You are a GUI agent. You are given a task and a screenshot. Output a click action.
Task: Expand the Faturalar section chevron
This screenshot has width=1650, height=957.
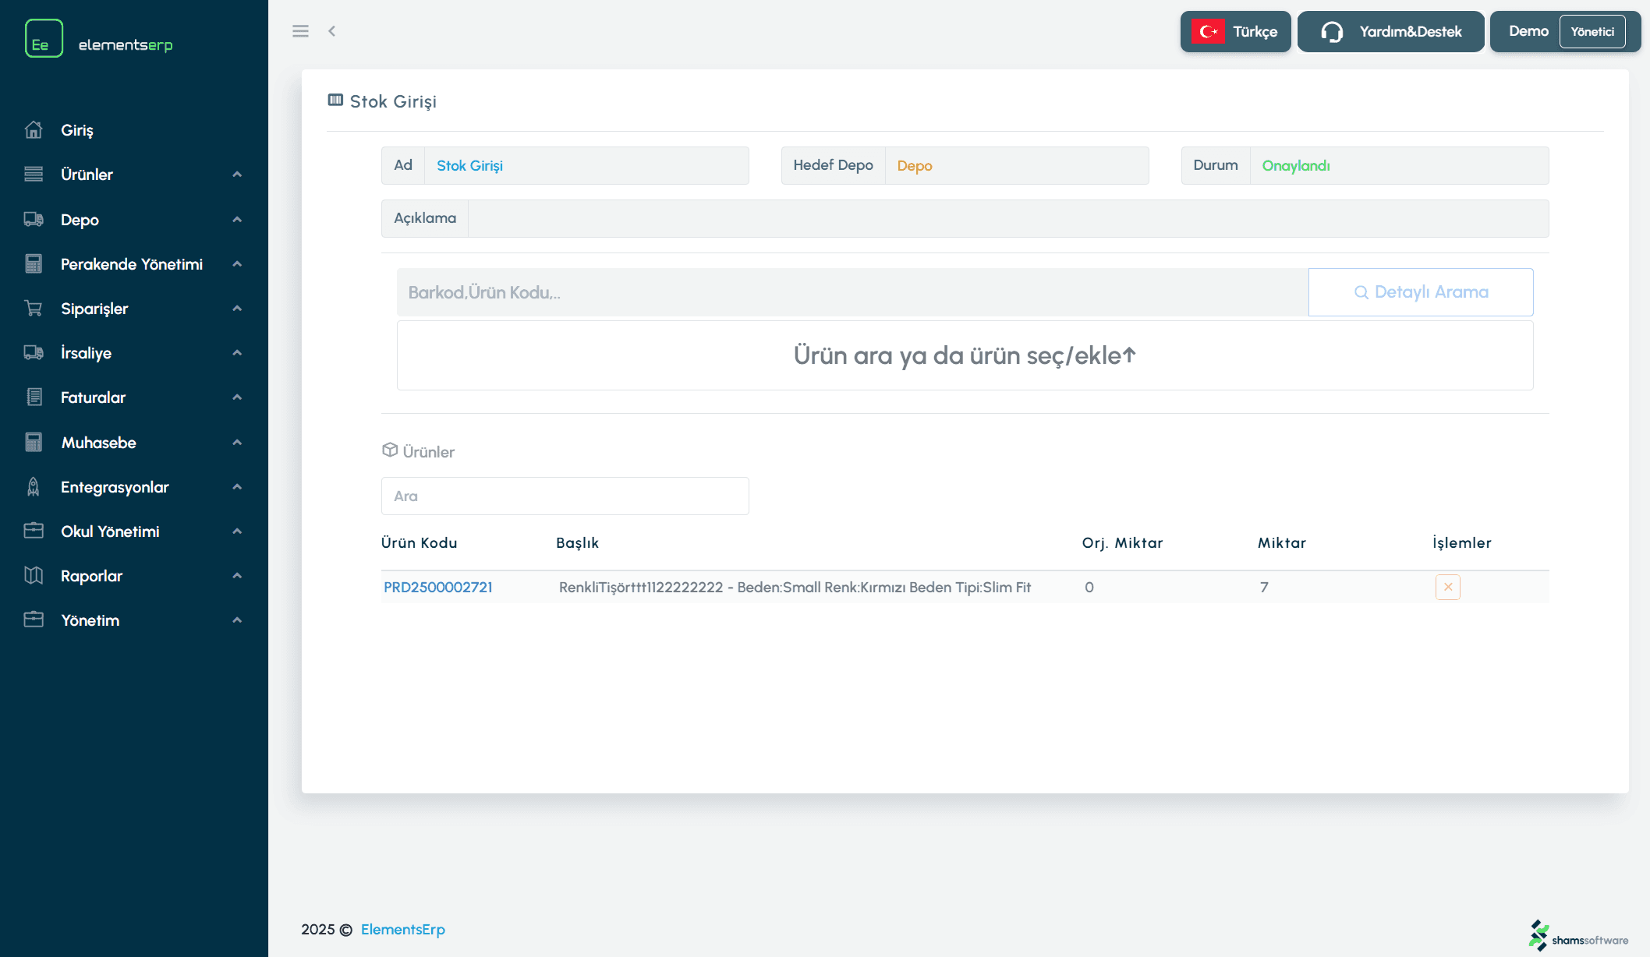tap(237, 397)
